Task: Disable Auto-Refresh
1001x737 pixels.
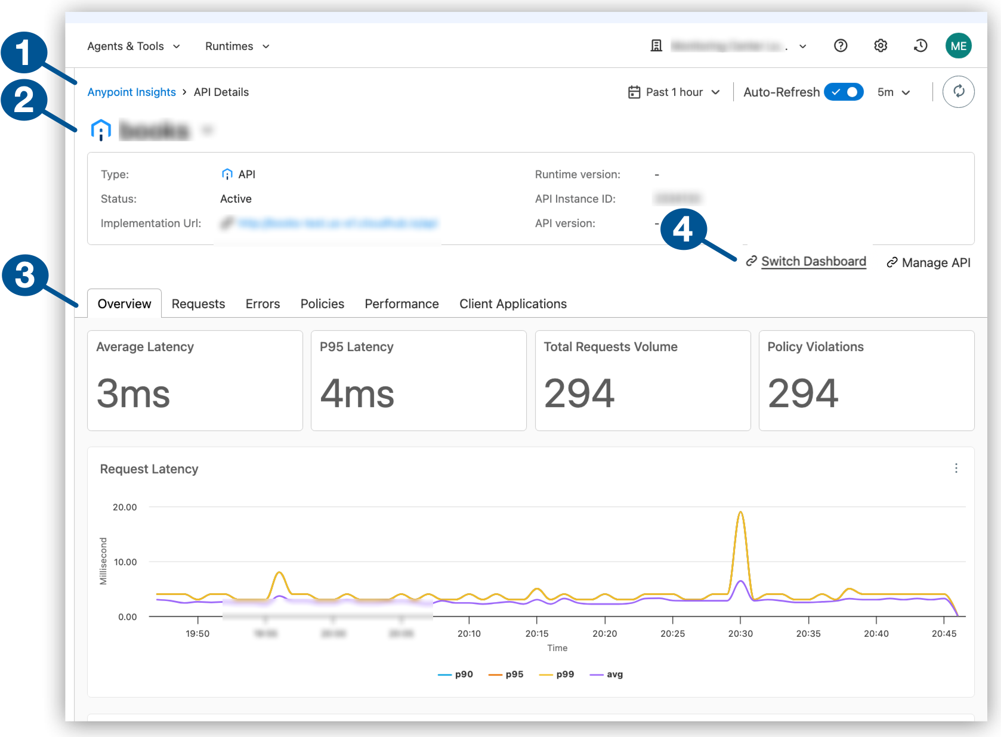Action: tap(844, 92)
